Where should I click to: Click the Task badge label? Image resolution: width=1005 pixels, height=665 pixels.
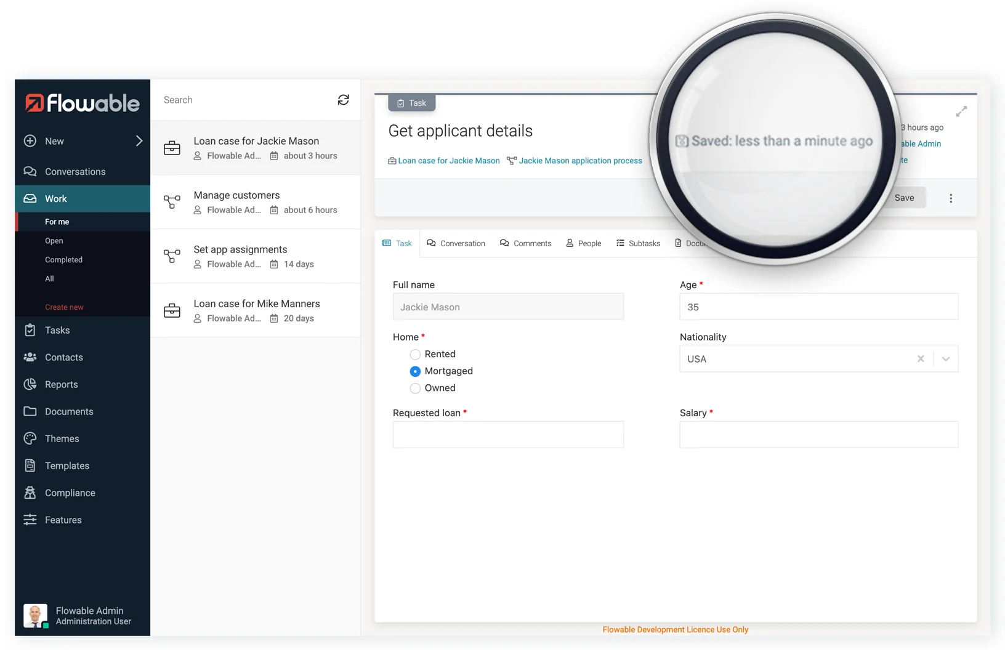click(412, 103)
